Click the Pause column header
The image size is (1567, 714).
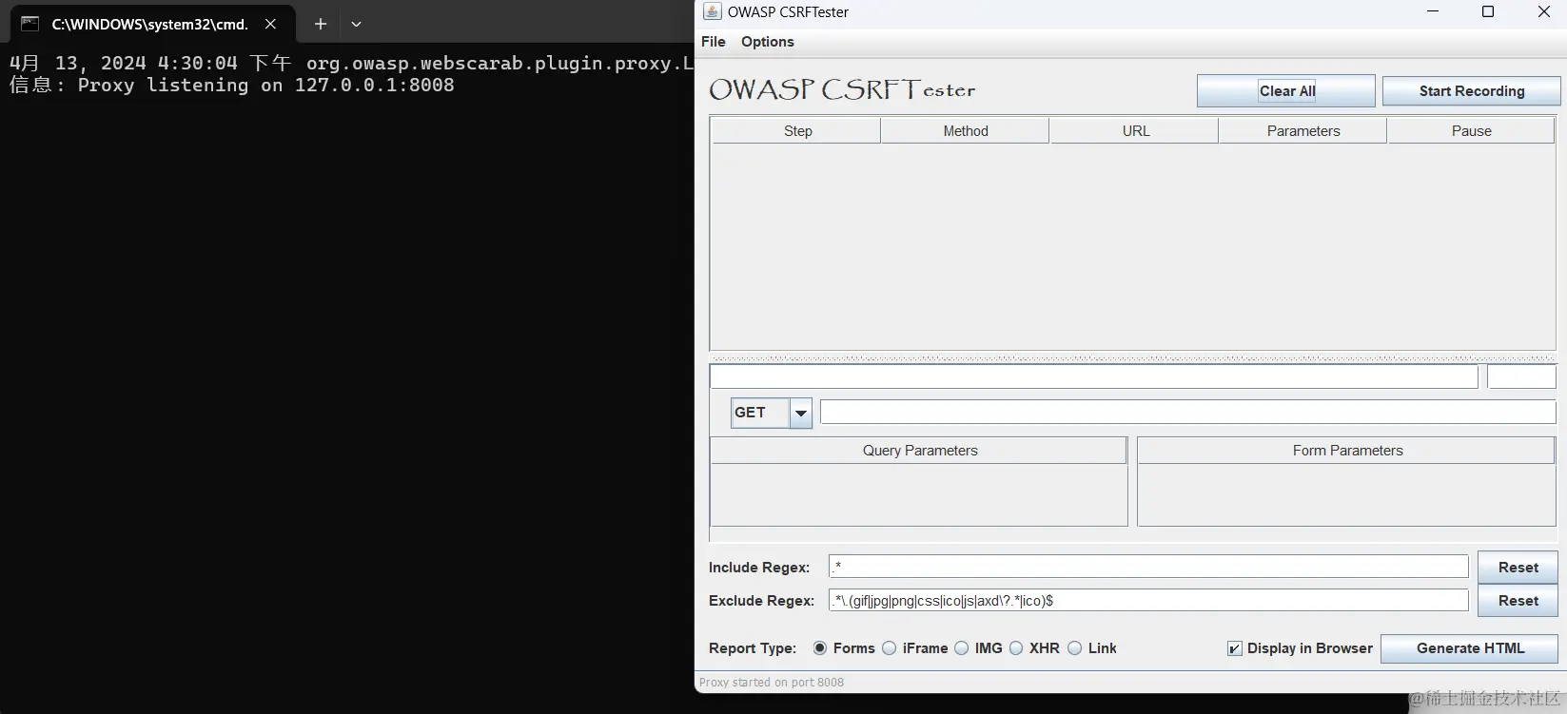1471,131
